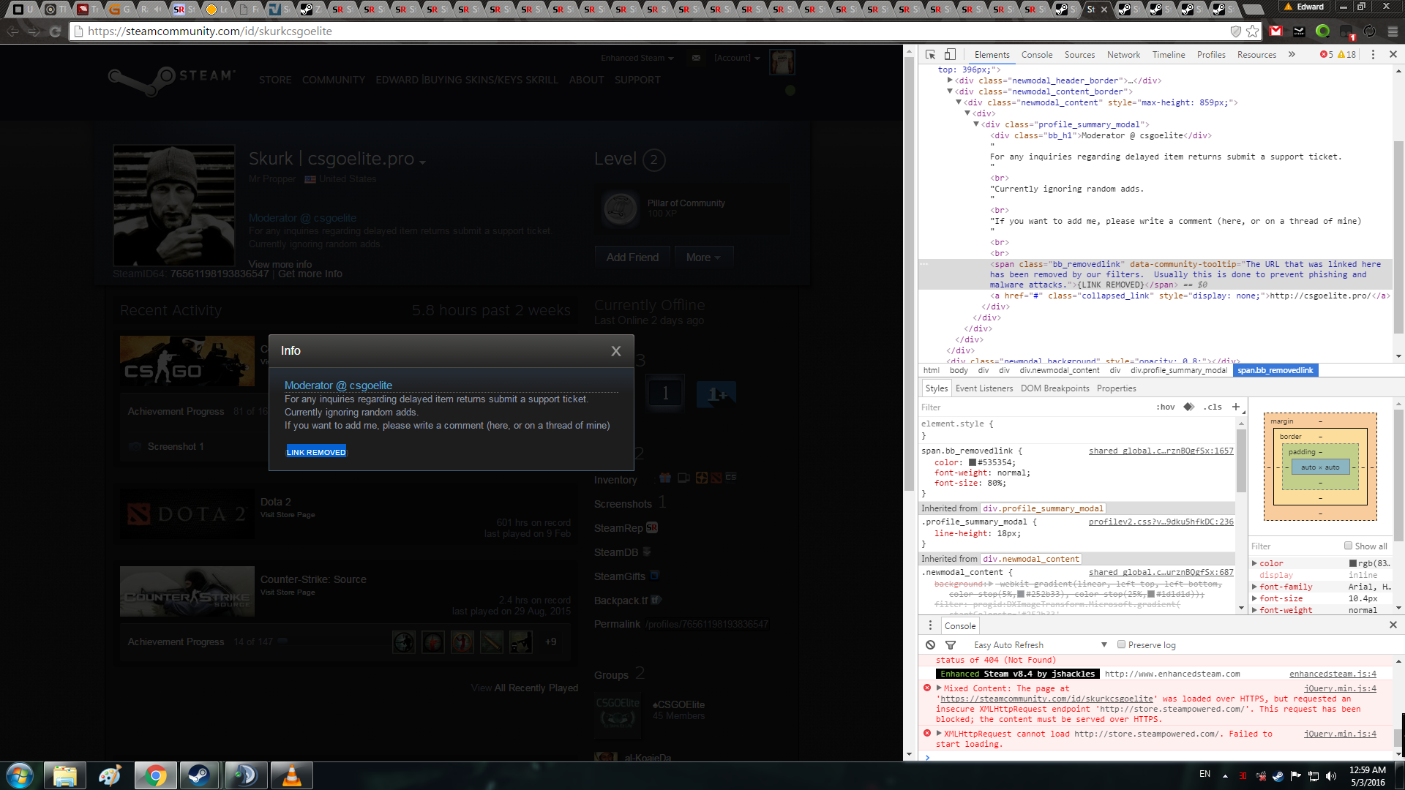Screen dimensions: 1405x790
Task: Activate the inspect element picker icon
Action: pos(930,55)
